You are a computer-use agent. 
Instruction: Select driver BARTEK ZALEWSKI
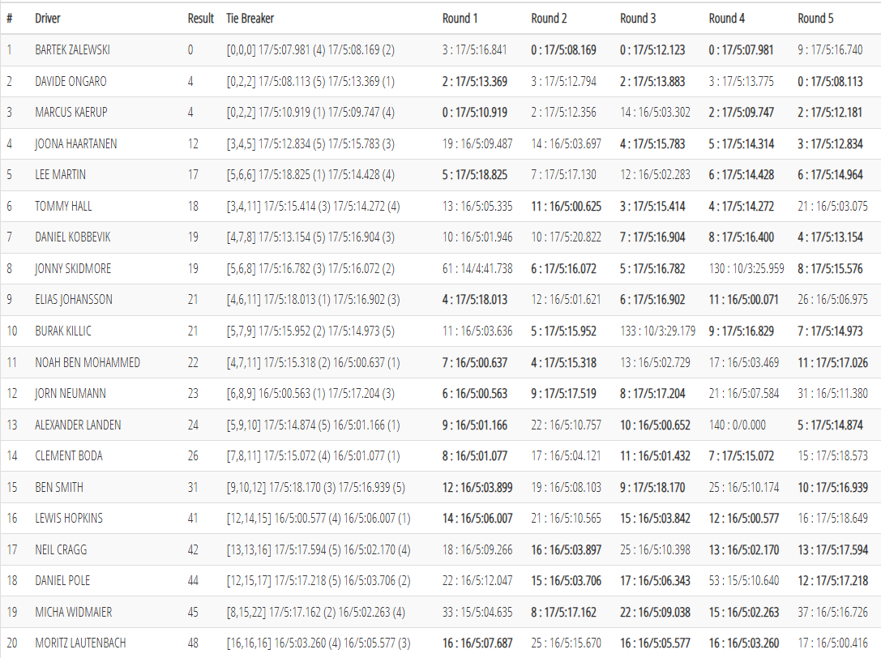point(72,50)
